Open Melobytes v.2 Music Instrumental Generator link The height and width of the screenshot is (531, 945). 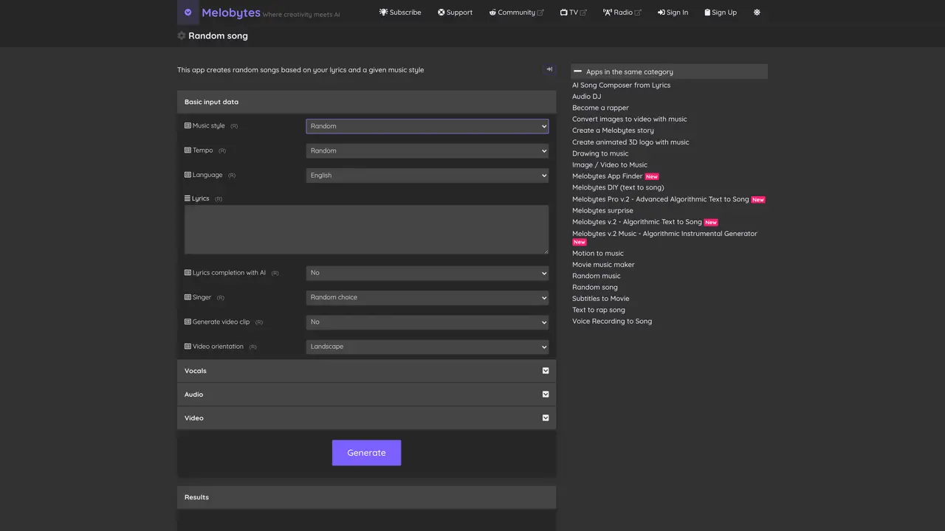point(664,234)
